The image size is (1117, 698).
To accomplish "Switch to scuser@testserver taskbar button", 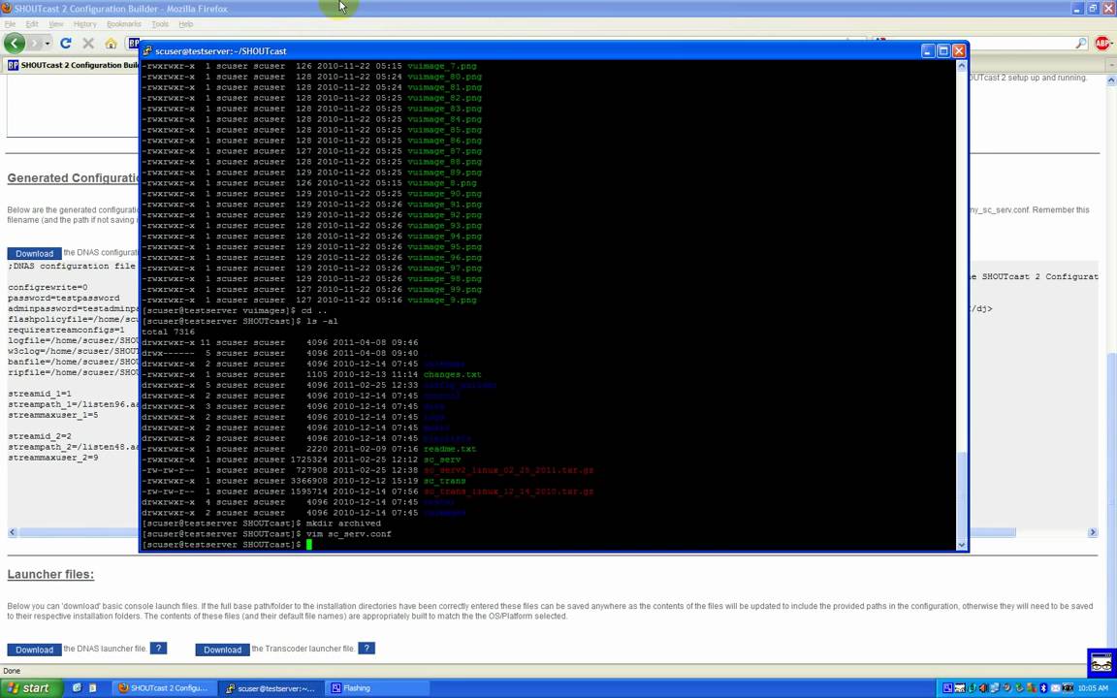I will pos(271,688).
